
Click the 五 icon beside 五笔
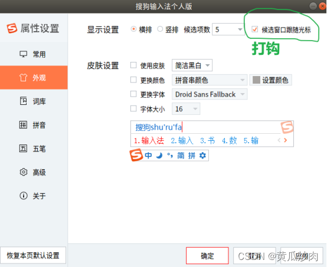23,149
